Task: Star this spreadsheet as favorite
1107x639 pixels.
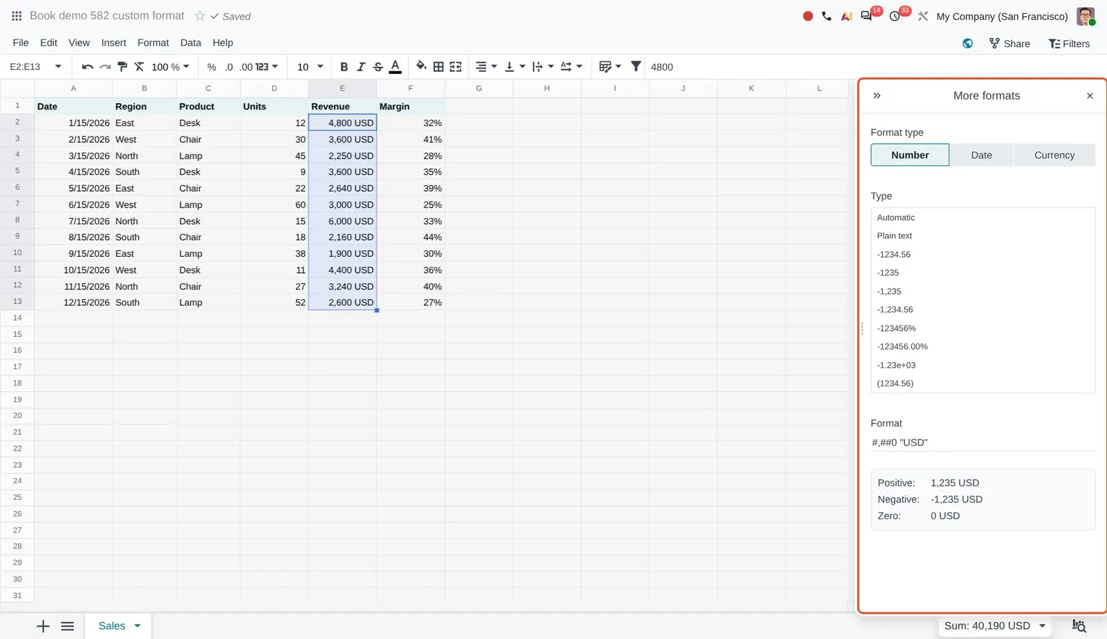Action: click(x=199, y=15)
